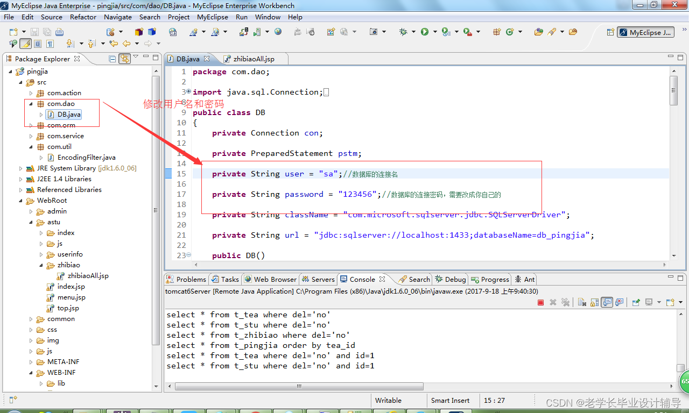Viewport: 689px width, 413px height.
Task: Toggle Show Console When Output Changes
Action: coord(607,302)
